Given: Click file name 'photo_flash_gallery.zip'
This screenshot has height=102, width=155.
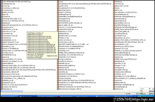Looking at the screenshot, I should point(122,32).
